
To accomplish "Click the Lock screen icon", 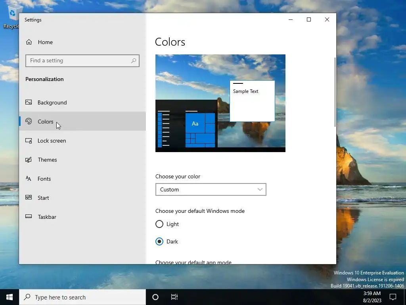I will pyautogui.click(x=29, y=141).
